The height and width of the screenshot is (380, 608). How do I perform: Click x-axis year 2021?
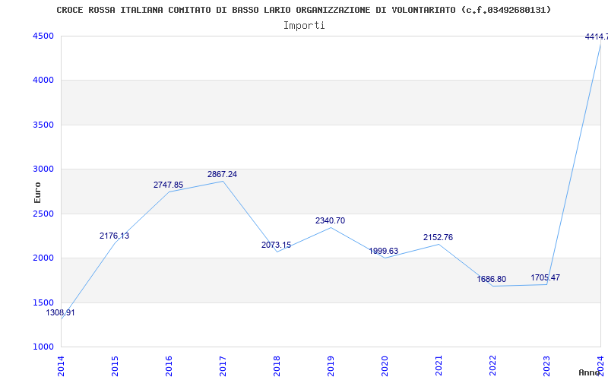pos(439,366)
